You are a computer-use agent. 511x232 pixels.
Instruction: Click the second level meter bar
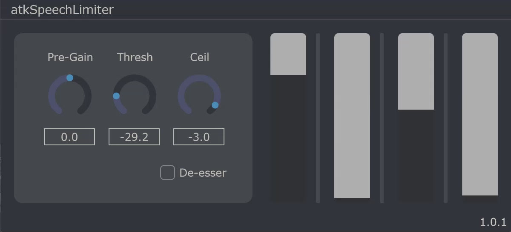(x=352, y=118)
